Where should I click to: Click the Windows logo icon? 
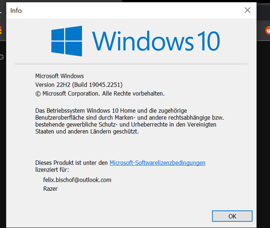coord(66,41)
